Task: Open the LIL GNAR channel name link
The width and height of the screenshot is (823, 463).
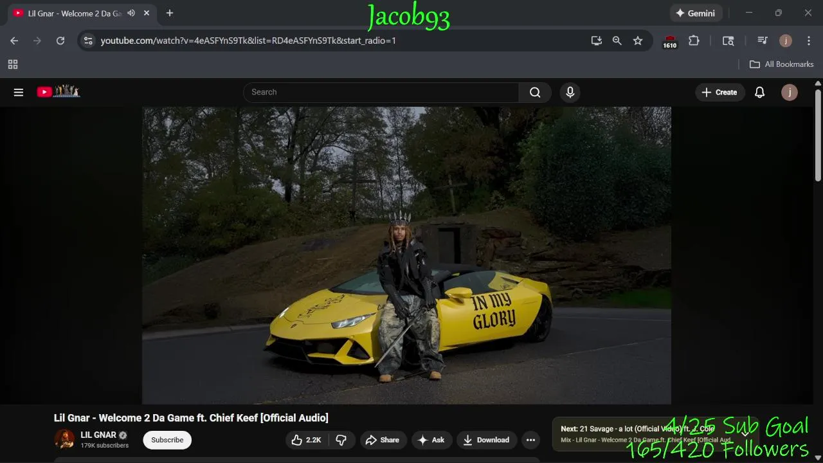Action: 98,435
